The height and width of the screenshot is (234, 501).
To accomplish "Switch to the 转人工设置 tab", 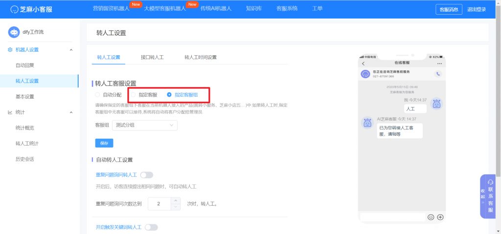I will [x=109, y=58].
